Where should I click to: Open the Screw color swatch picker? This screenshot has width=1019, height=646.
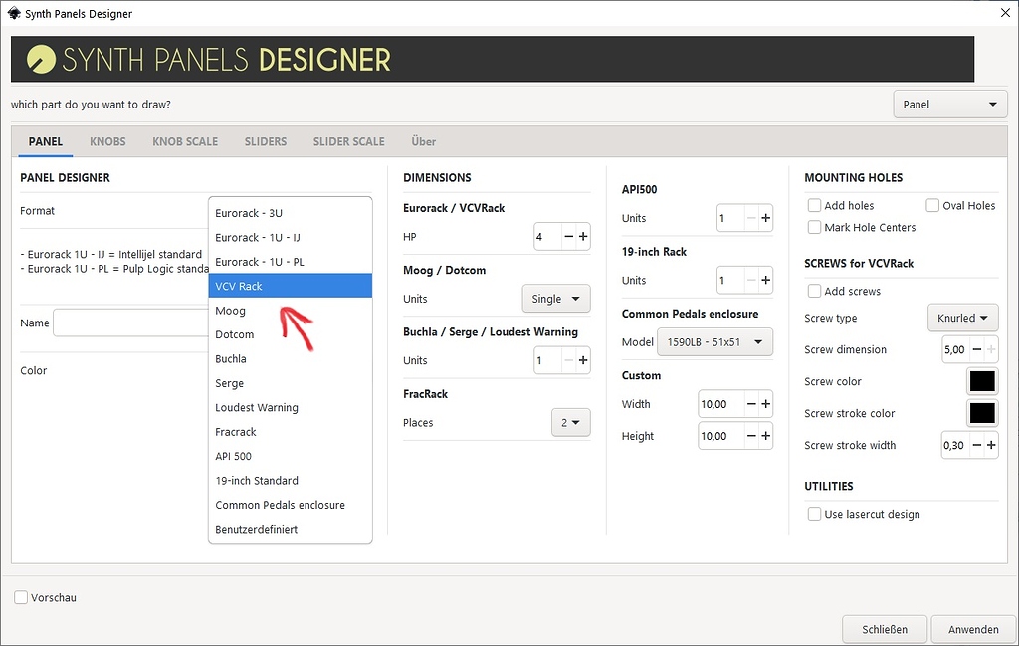982,381
